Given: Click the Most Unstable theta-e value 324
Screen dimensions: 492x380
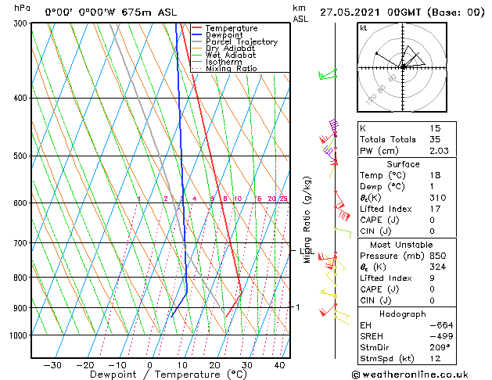Looking at the screenshot, I should point(438,267).
